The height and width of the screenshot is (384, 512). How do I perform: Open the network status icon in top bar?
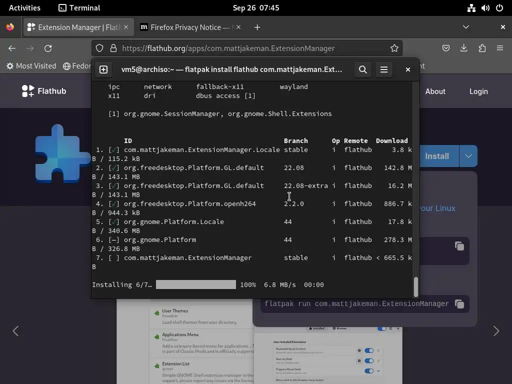point(471,8)
